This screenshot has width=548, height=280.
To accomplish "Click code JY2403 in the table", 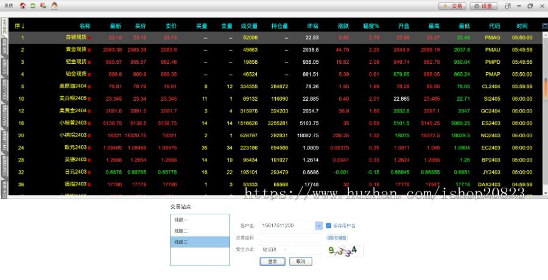I will click(x=491, y=172).
